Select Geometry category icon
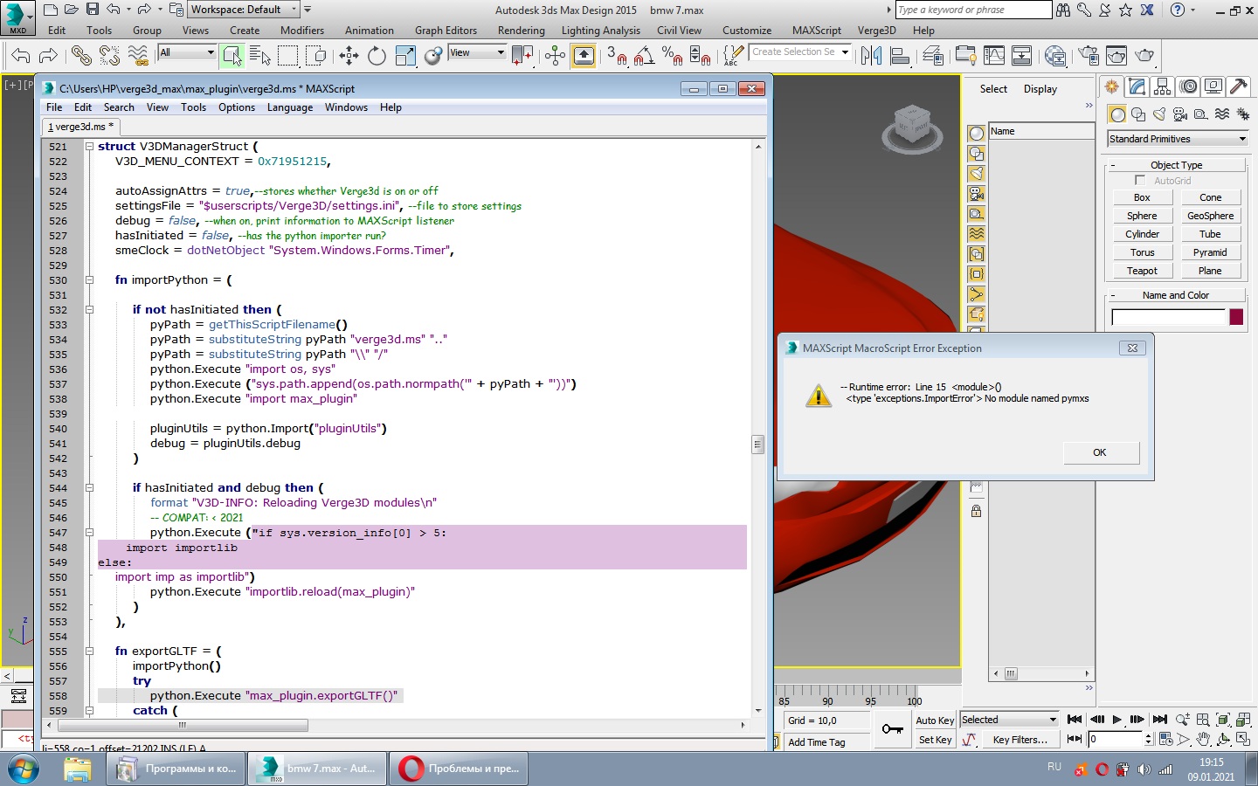The image size is (1258, 786). click(x=1116, y=114)
